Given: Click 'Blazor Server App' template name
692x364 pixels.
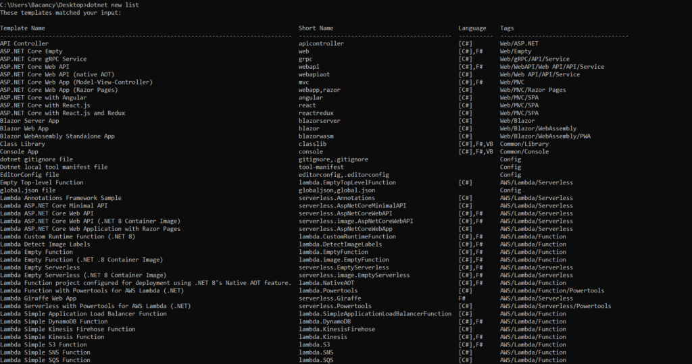Looking at the screenshot, I should (30, 120).
